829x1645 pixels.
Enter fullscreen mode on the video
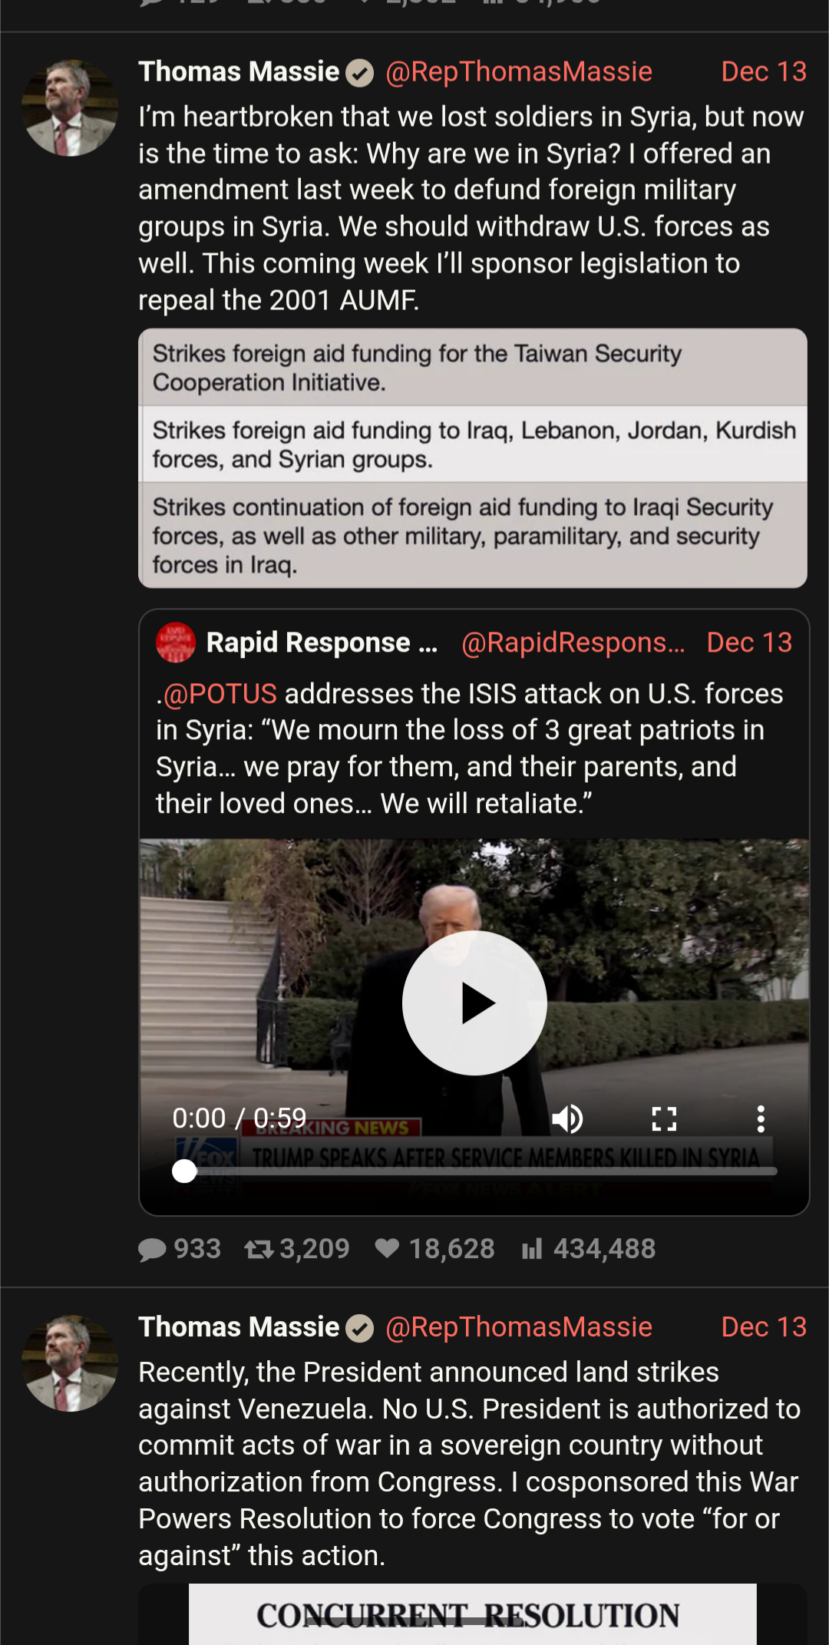[664, 1118]
